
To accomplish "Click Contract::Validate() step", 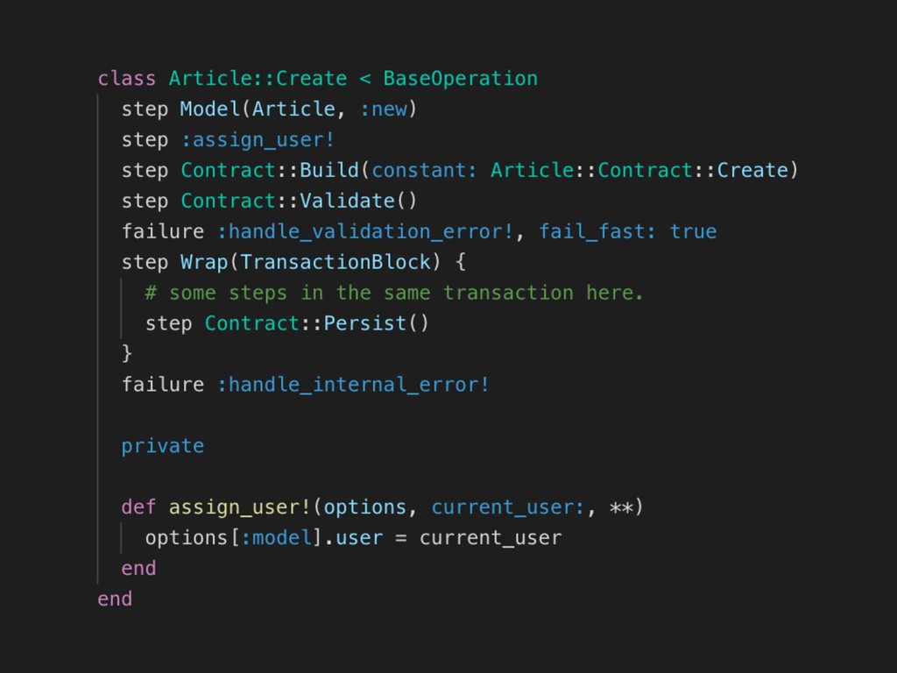I will click(x=299, y=201).
